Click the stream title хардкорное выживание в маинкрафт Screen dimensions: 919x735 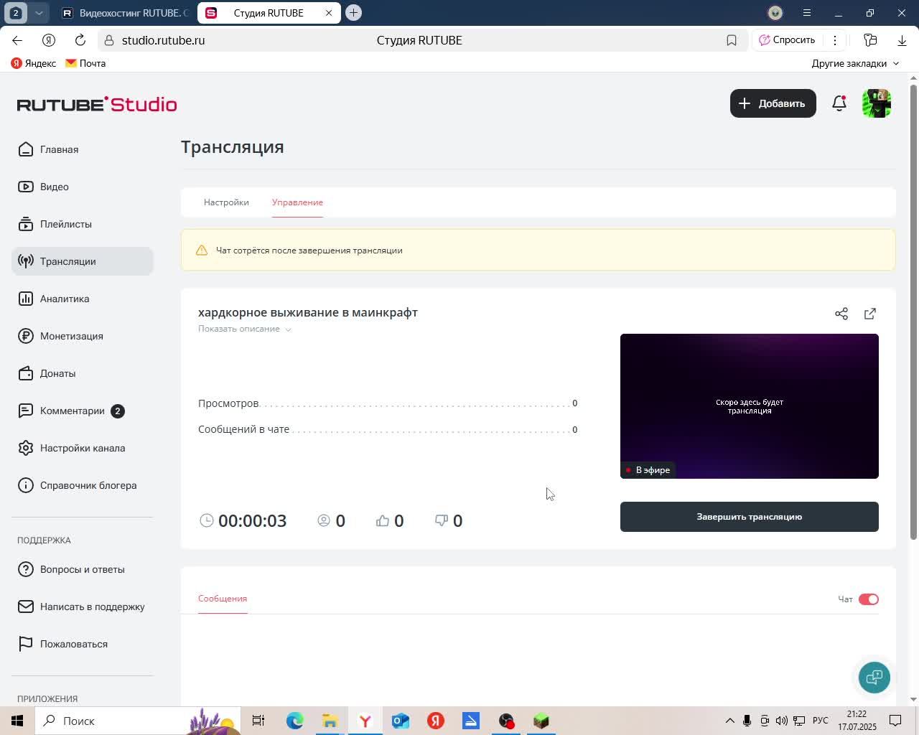(x=308, y=312)
